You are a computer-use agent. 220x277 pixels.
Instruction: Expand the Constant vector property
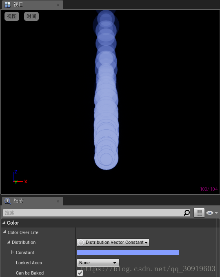[12, 252]
